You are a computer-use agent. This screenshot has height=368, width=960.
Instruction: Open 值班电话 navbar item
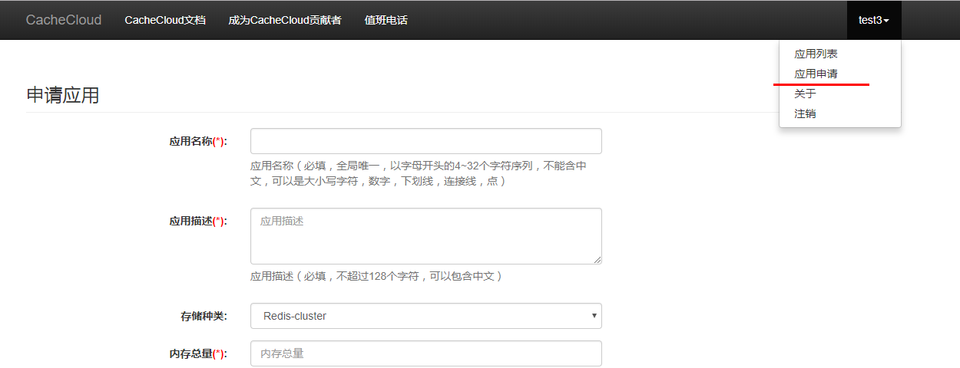(x=386, y=20)
